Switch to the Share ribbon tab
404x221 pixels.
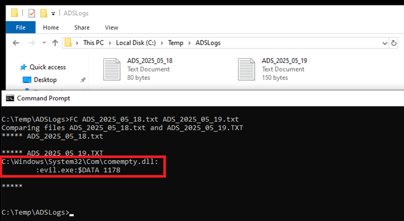click(x=81, y=27)
